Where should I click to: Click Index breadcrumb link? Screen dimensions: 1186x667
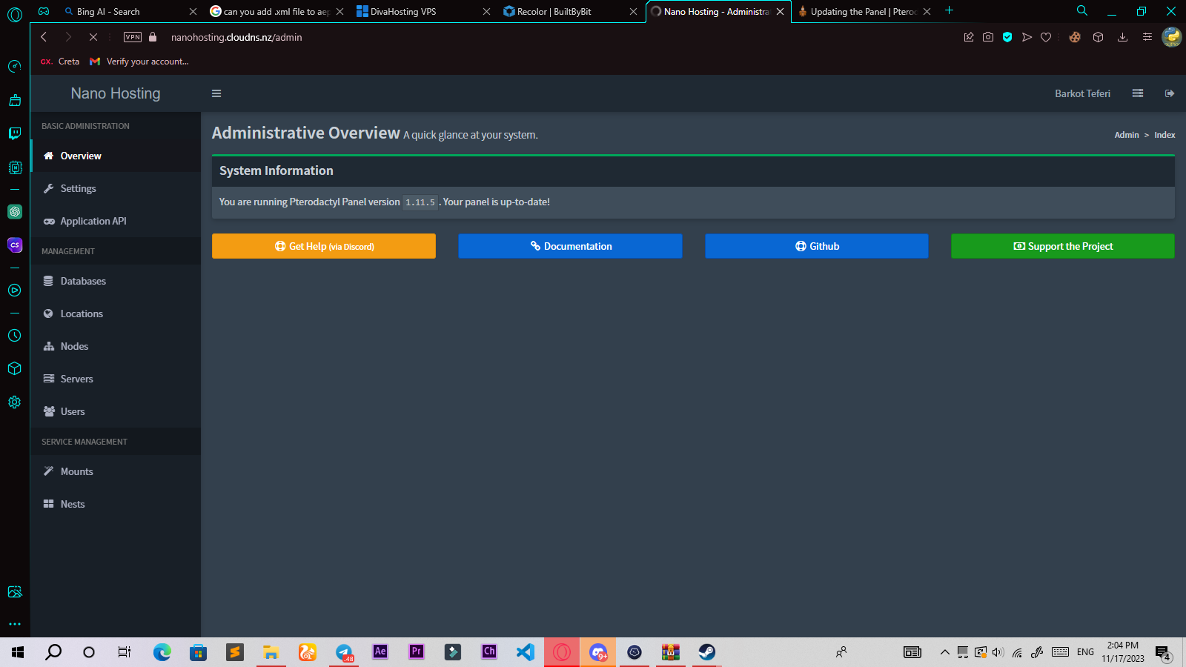click(x=1165, y=135)
